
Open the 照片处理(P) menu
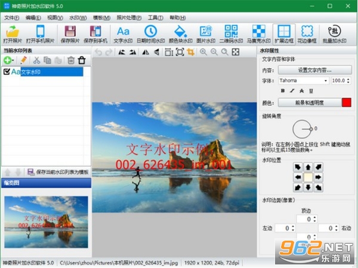click(x=129, y=17)
